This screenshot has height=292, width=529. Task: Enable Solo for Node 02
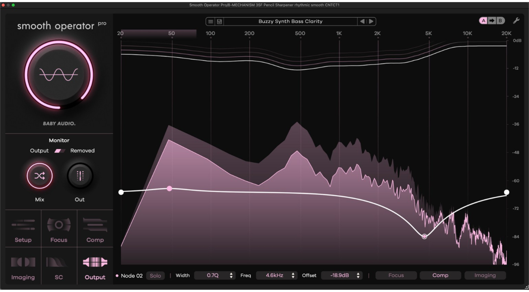[x=156, y=275]
